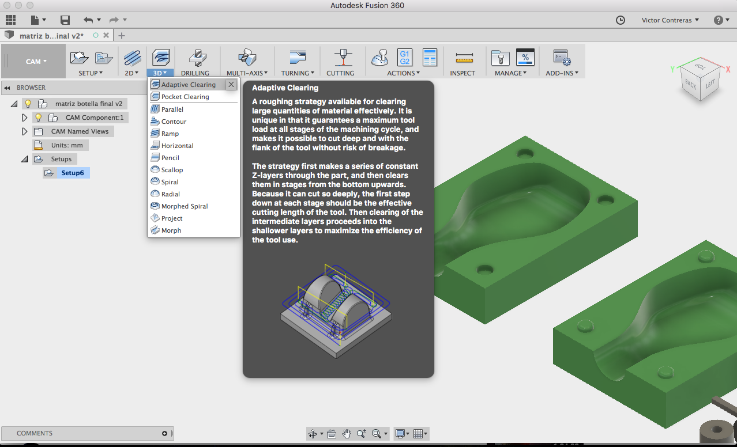The height and width of the screenshot is (447, 737).
Task: Collapse the matriz botella final v2 tree node
Action: coord(14,104)
